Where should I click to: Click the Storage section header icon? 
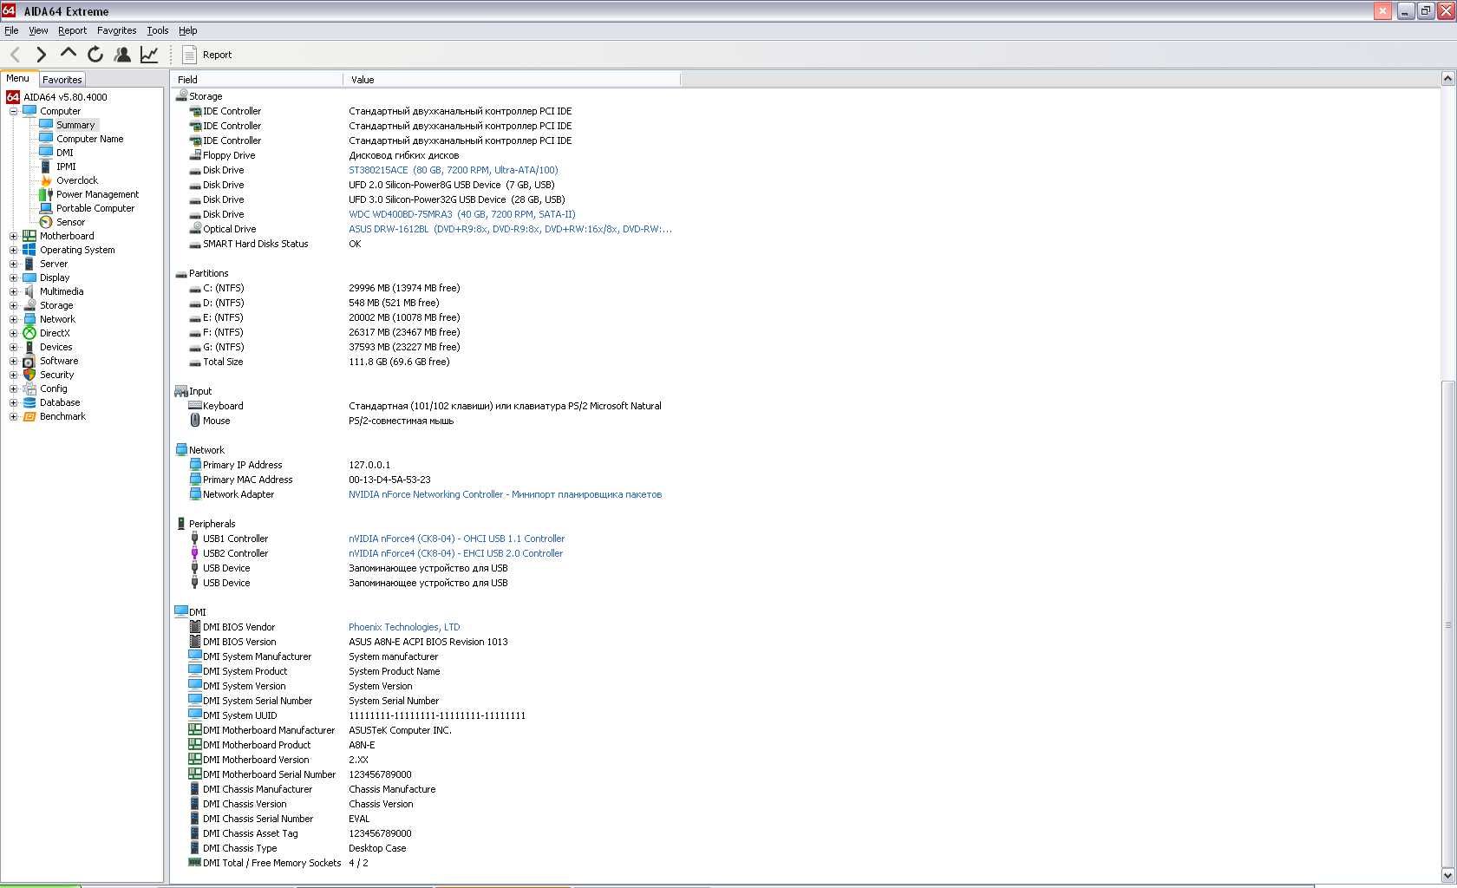coord(181,96)
